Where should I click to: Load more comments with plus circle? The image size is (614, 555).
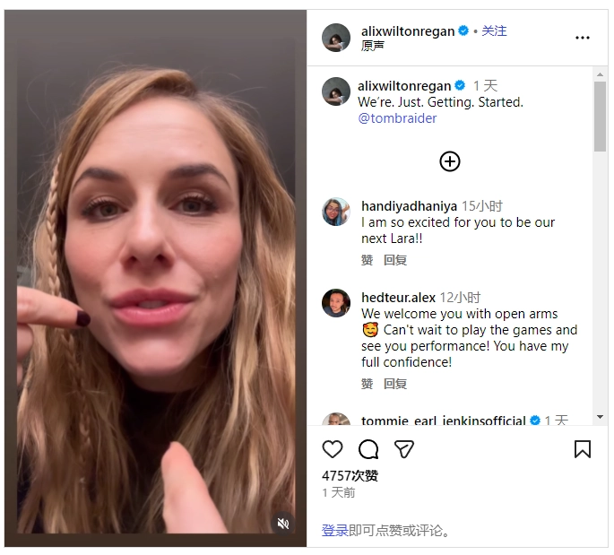tap(450, 161)
